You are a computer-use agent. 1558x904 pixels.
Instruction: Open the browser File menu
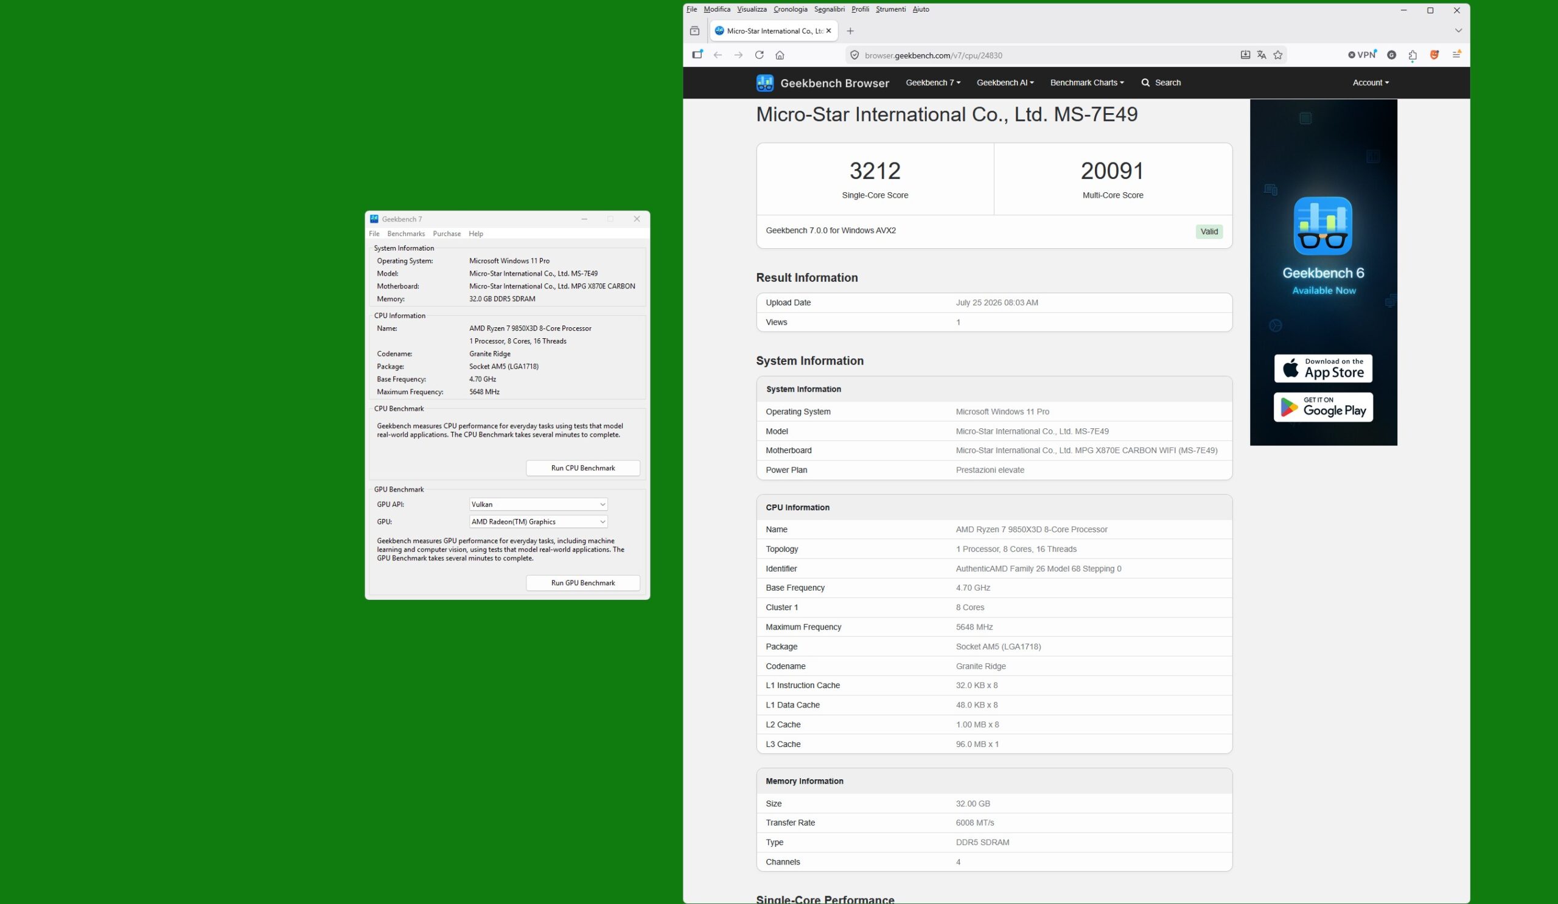tap(692, 9)
